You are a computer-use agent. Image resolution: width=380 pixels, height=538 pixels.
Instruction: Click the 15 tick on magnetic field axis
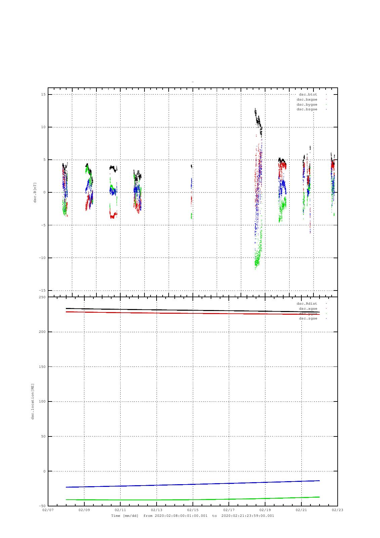tap(43, 94)
